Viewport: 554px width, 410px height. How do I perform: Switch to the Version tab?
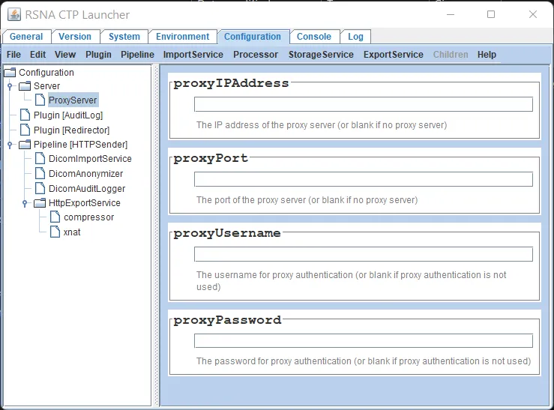coord(75,37)
